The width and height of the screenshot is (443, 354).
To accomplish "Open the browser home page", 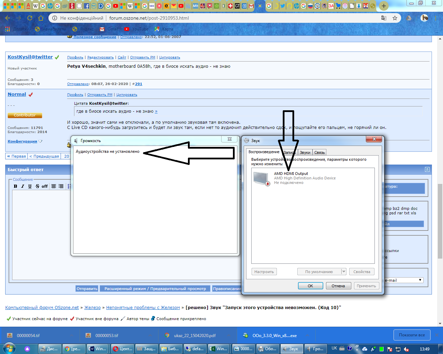I will pos(41,18).
